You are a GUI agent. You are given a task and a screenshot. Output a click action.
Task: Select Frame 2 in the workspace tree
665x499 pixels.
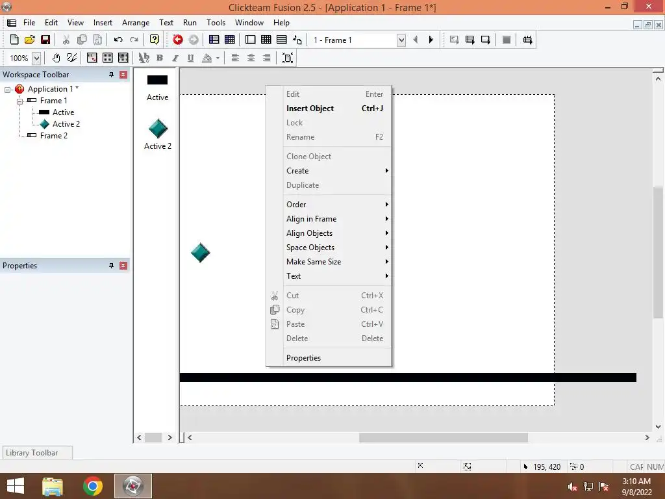pyautogui.click(x=53, y=136)
